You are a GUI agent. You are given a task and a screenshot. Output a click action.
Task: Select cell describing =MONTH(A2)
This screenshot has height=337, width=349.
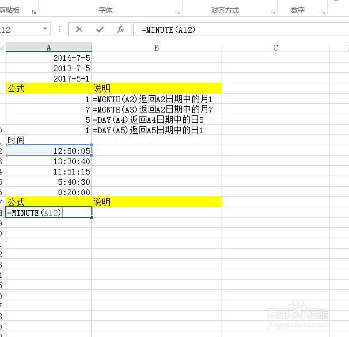coord(157,99)
